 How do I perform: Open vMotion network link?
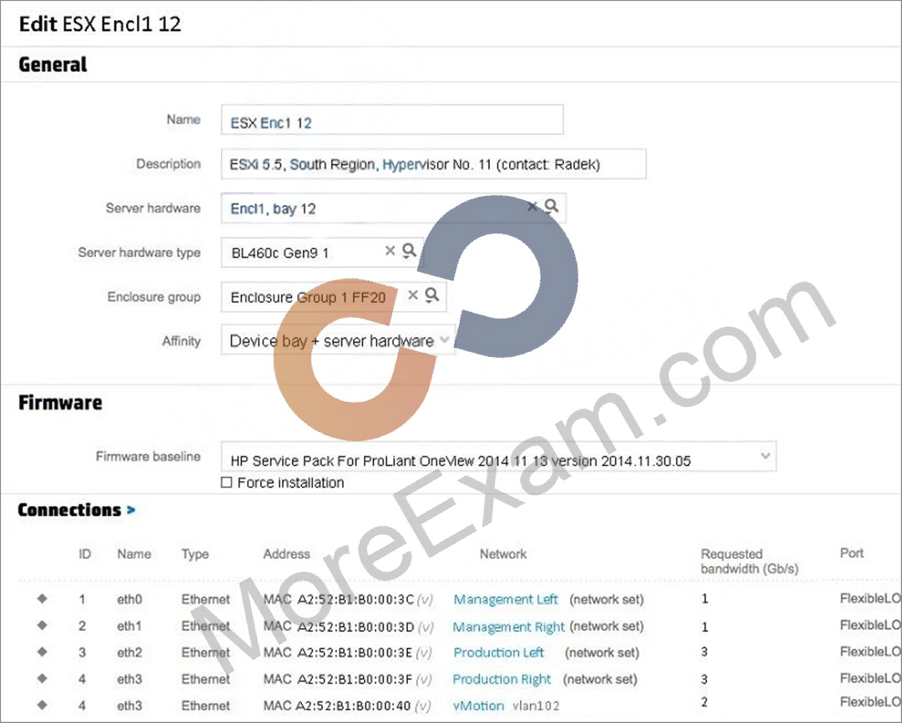click(x=478, y=705)
